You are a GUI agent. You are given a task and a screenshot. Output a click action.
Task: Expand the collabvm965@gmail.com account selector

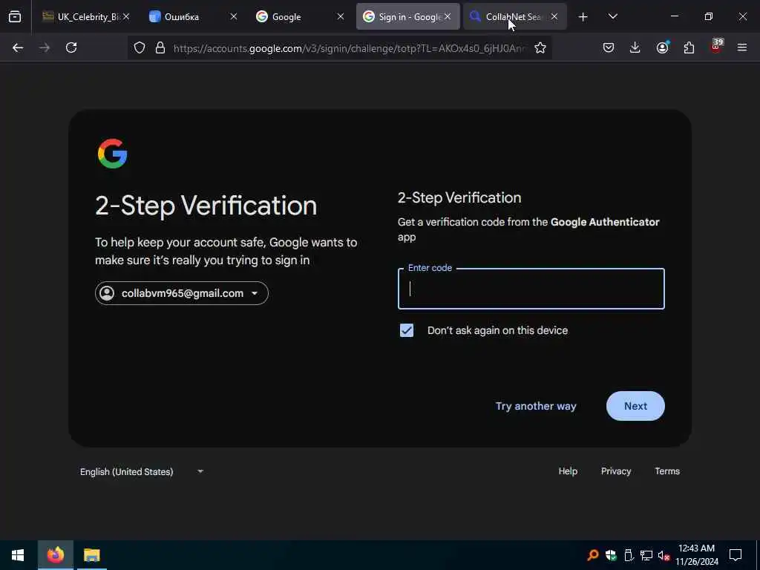pyautogui.click(x=182, y=293)
